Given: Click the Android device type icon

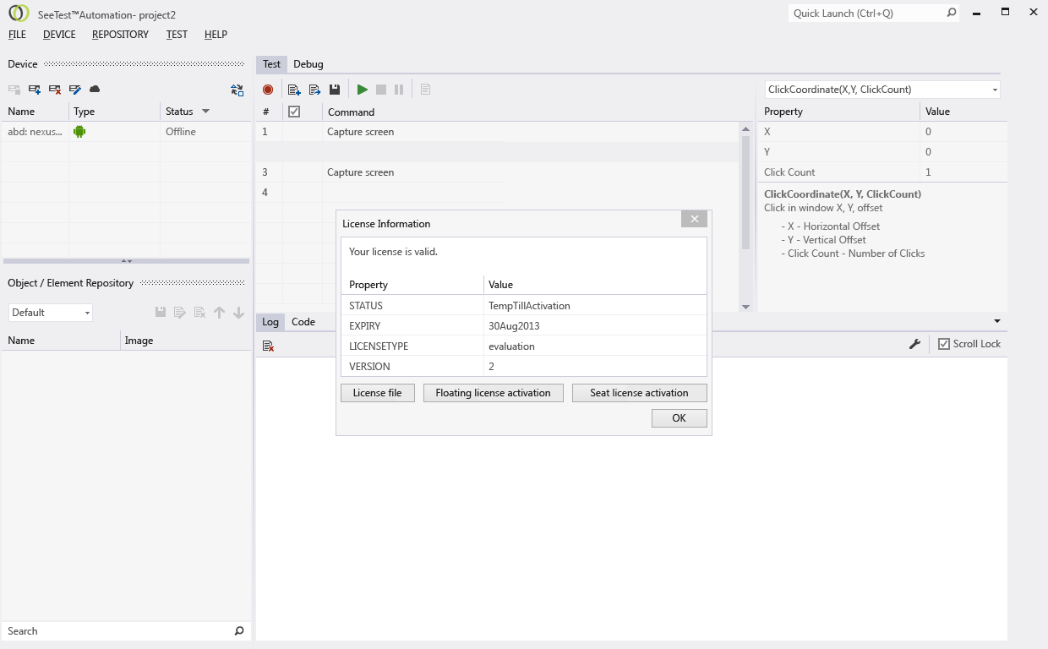Looking at the screenshot, I should [79, 131].
